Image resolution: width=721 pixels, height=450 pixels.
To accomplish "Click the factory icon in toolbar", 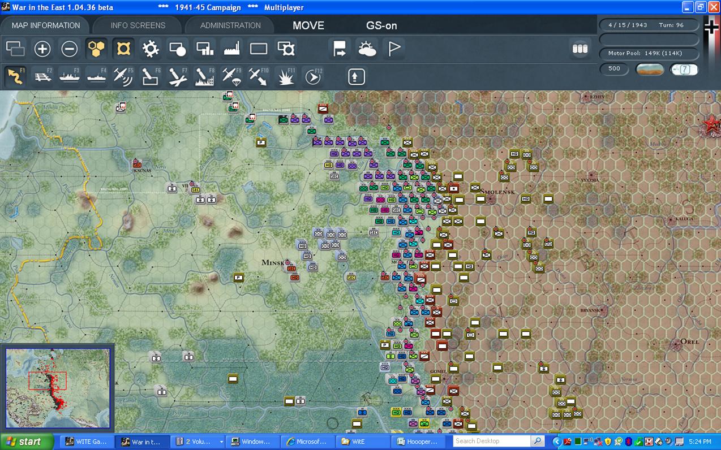I will pos(232,49).
